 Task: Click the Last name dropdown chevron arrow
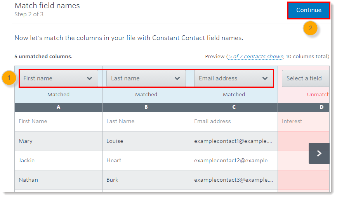177,78
